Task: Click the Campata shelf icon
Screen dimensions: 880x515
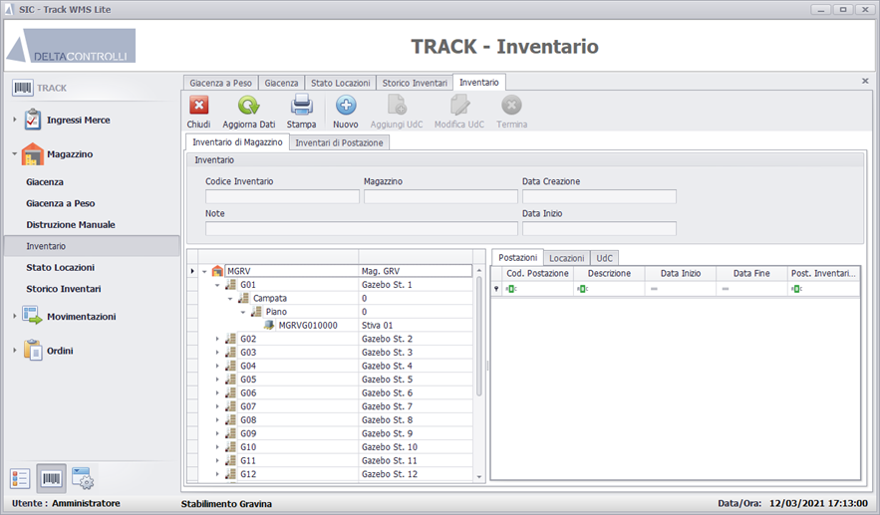Action: click(x=243, y=298)
